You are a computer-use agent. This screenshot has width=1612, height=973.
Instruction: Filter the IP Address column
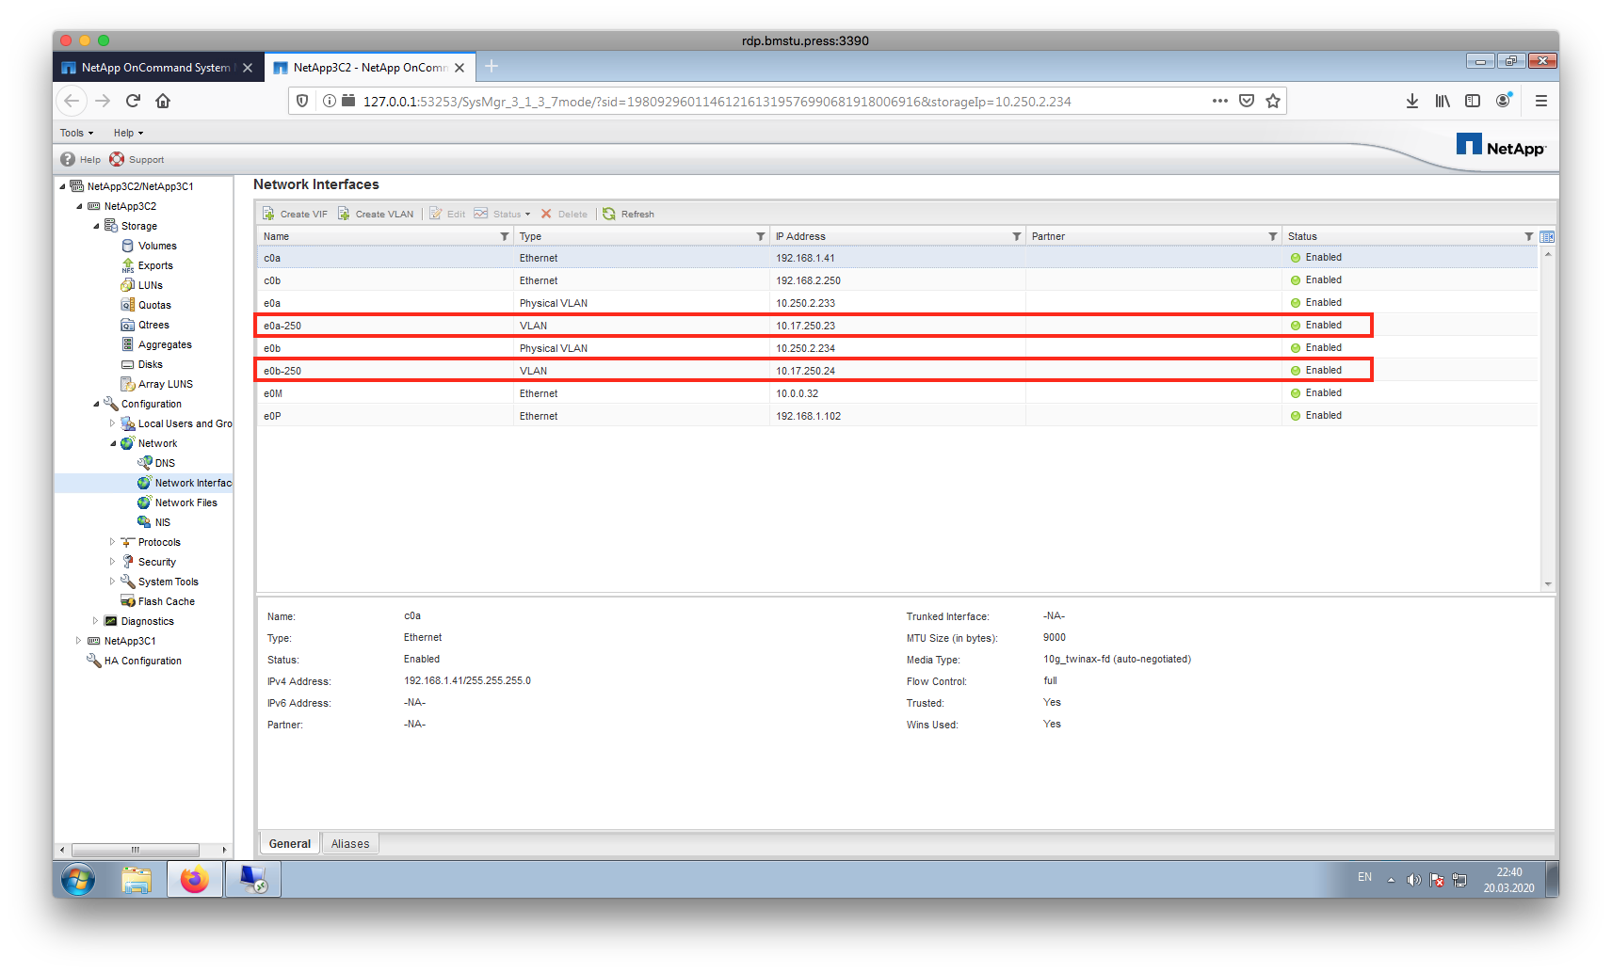click(x=1017, y=236)
